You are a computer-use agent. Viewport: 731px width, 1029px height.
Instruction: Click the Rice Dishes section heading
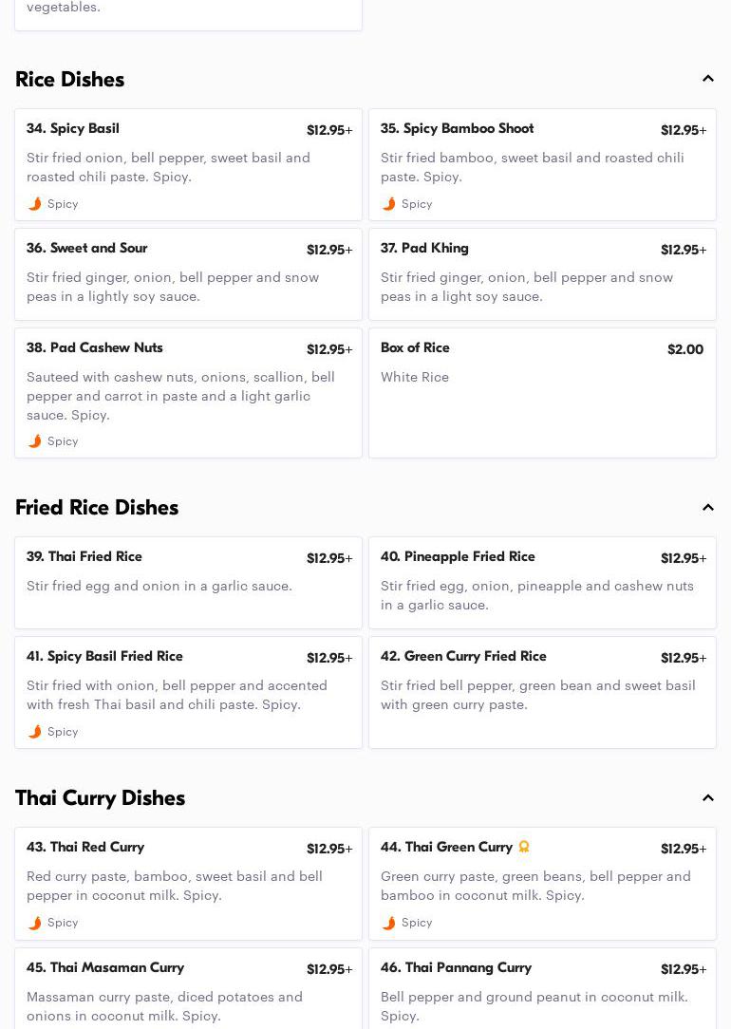[x=69, y=79]
